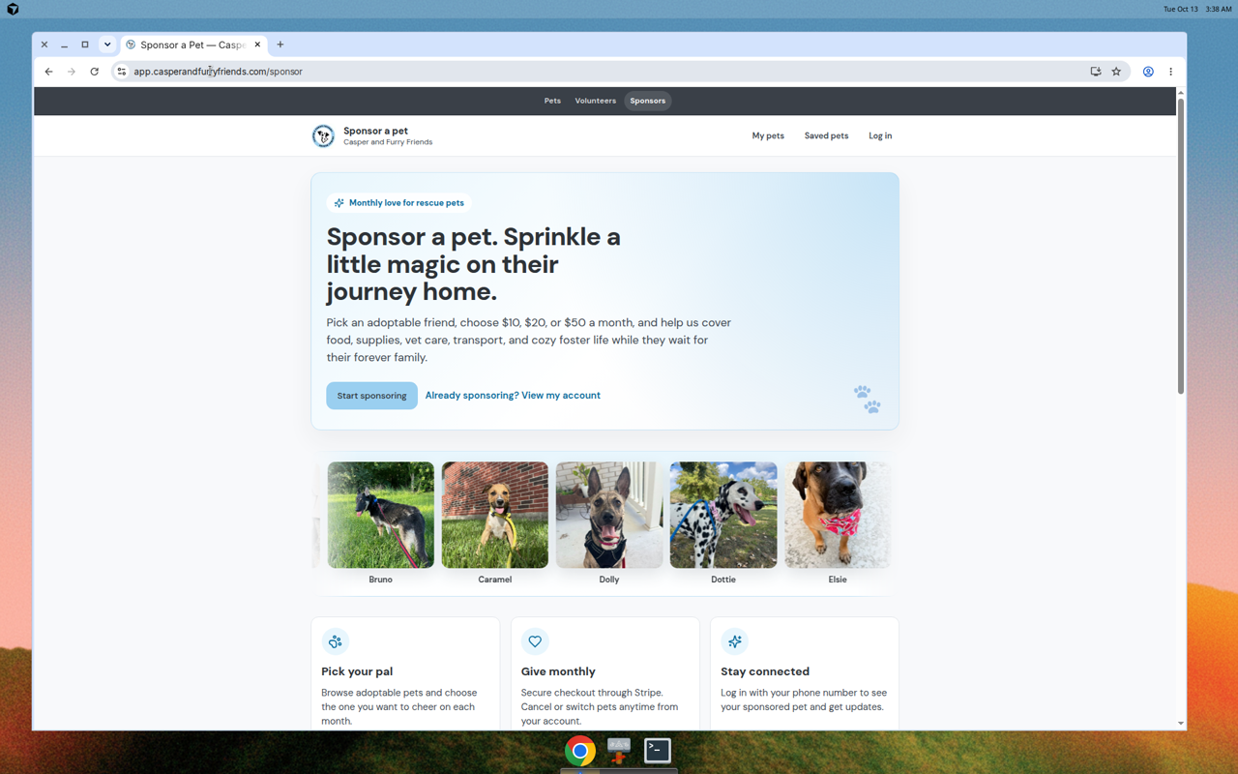Select Elsie's photo thumbnail
Viewport: 1238px width, 774px height.
pos(838,515)
